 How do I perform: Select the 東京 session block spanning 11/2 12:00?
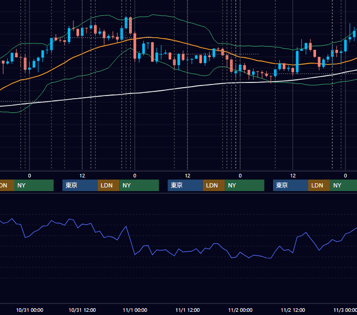[290, 185]
